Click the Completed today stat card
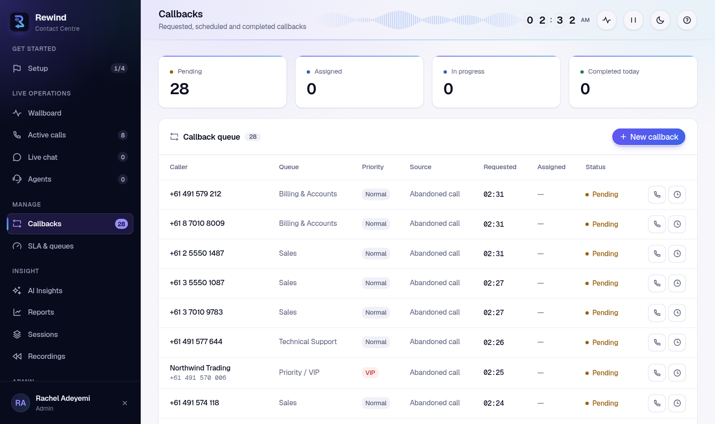Viewport: 715px width, 424px height. 633,82
